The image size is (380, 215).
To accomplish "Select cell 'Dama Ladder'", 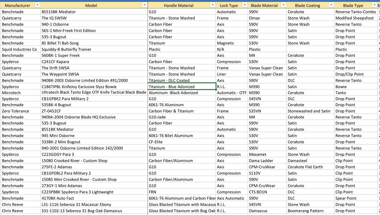I will [x=267, y=161].
